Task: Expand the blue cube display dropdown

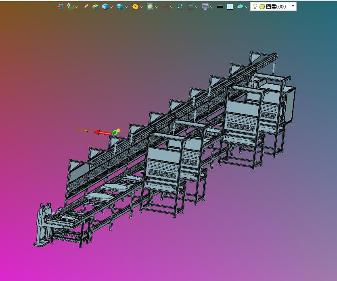Action: coord(111,7)
